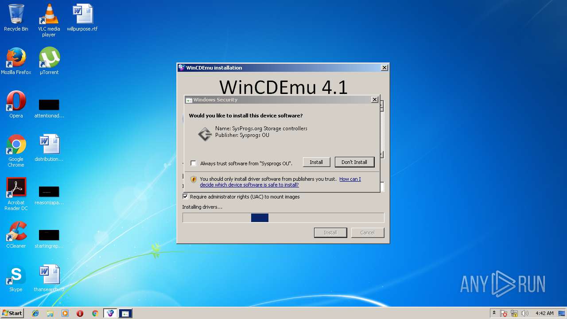Click the installing drivers progress bar
The width and height of the screenshot is (567, 319).
[x=283, y=218]
